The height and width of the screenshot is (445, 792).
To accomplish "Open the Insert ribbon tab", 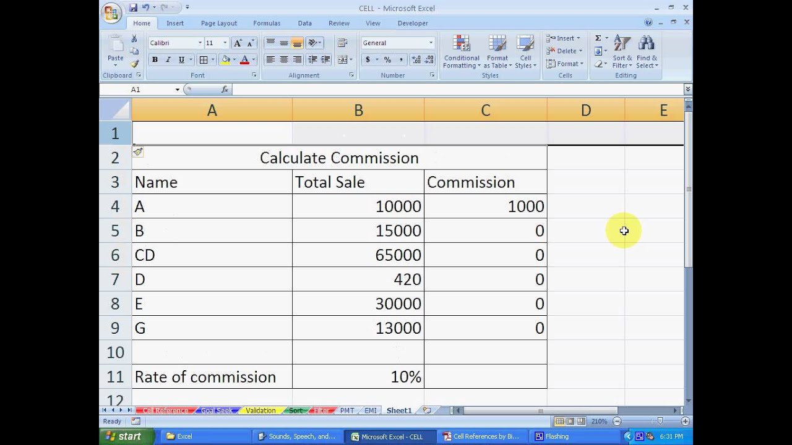I will [175, 23].
